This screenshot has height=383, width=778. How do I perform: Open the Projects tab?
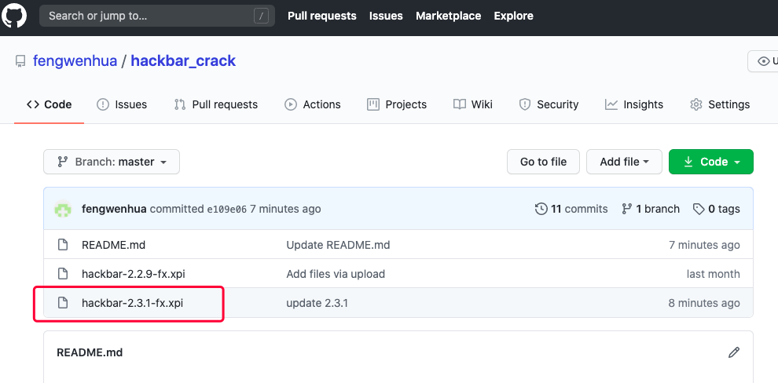(x=397, y=104)
